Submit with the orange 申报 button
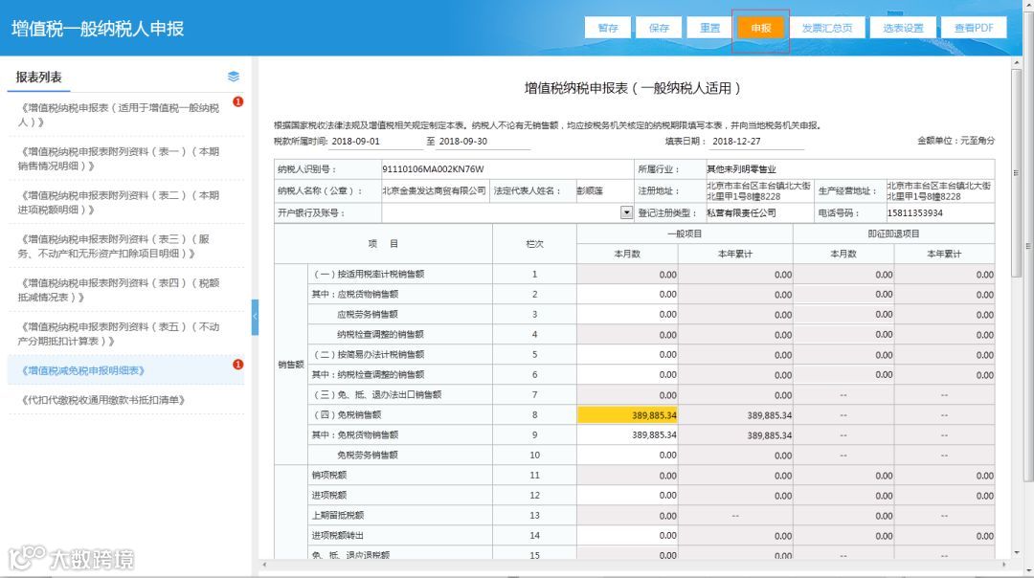The image size is (1034, 578). pos(760,28)
